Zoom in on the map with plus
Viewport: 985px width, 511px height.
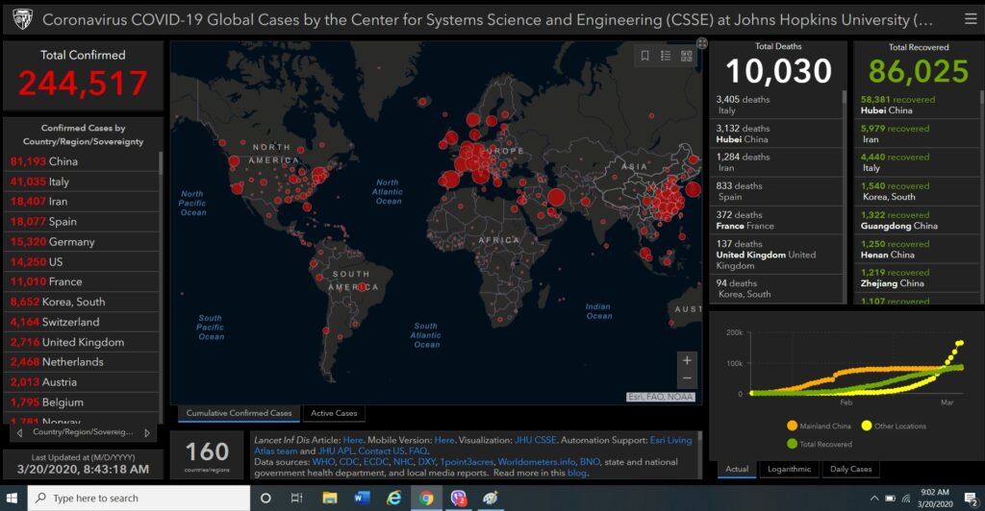686,361
